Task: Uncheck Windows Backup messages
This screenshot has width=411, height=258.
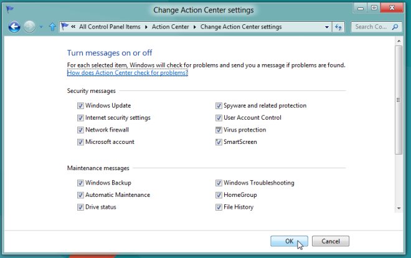Action: [x=80, y=183]
